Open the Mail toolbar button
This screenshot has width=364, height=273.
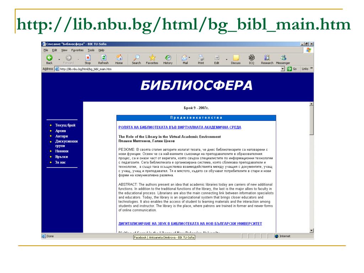pos(185,59)
